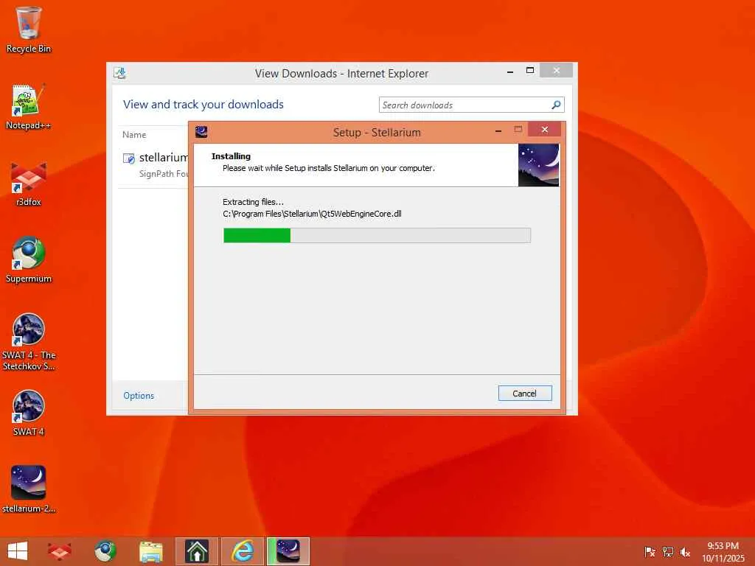Click the Name column header
This screenshot has height=566, width=755.
tap(134, 135)
